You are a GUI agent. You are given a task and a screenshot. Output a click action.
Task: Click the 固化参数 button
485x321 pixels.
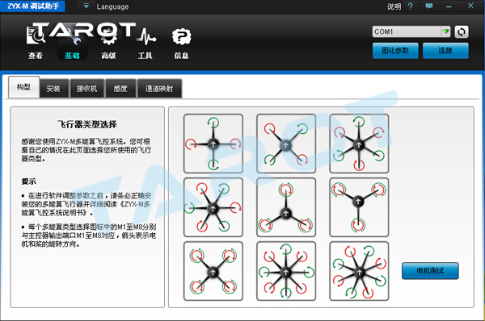395,51
